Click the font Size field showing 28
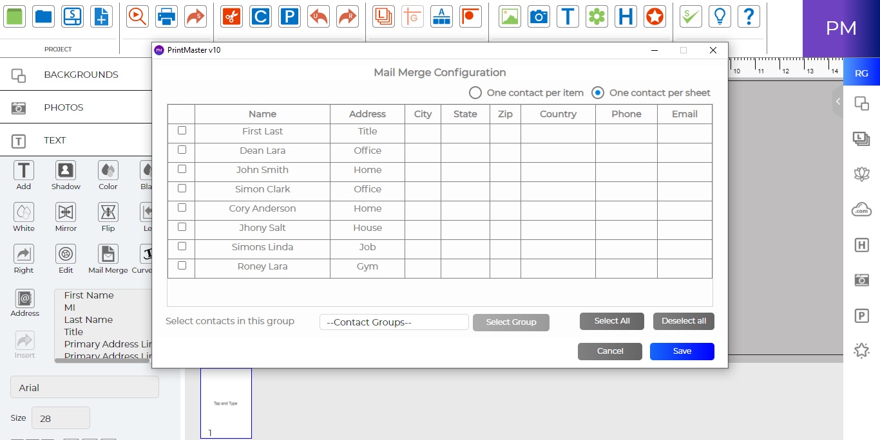 (61, 418)
